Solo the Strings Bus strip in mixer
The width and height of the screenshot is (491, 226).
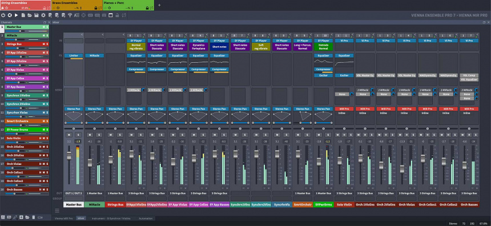(x=119, y=135)
